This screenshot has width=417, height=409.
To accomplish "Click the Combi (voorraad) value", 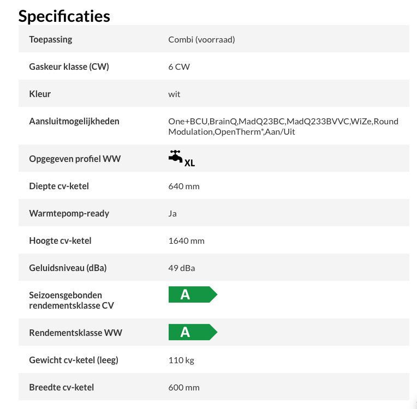I will point(201,40).
